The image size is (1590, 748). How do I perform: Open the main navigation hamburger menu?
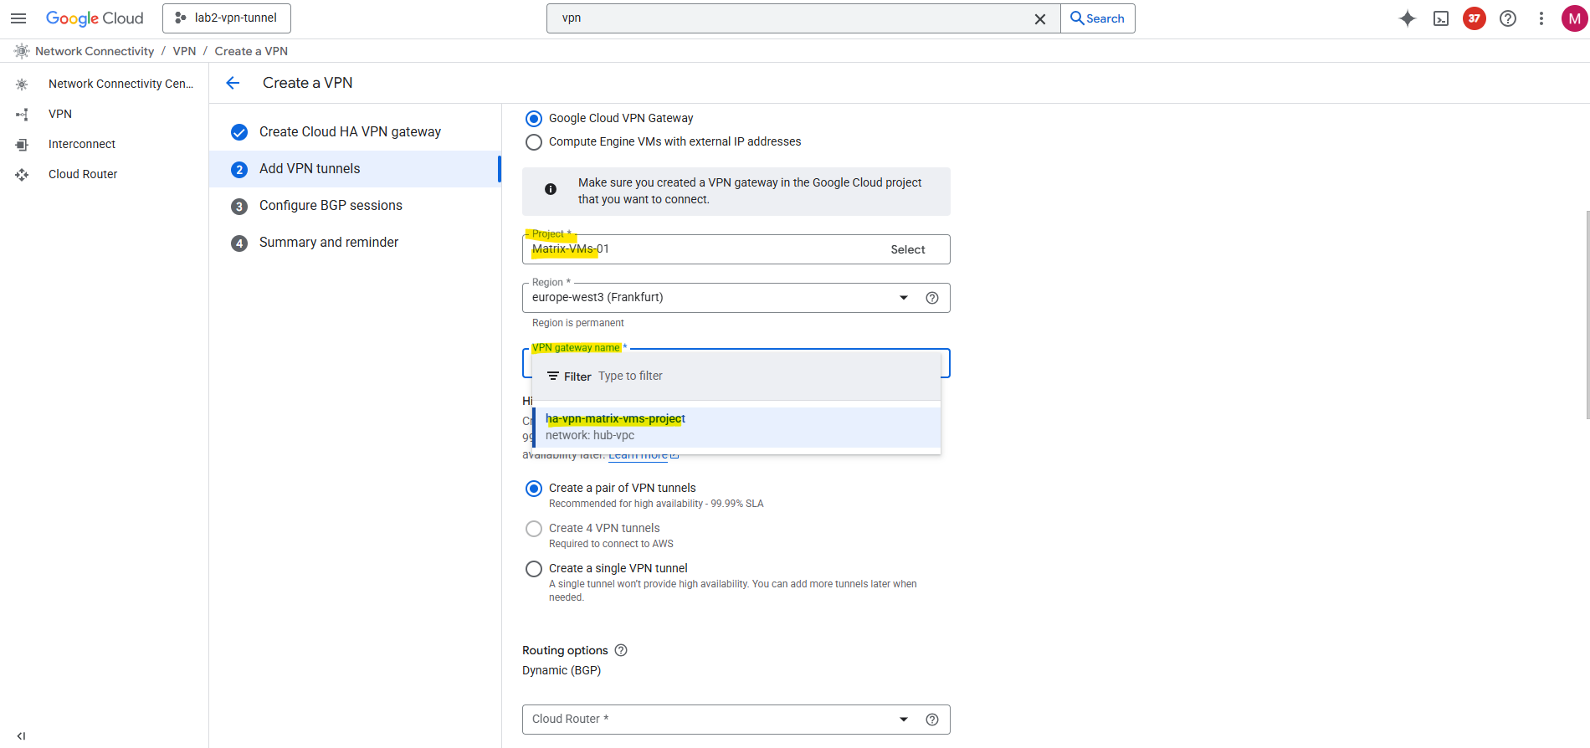click(18, 18)
